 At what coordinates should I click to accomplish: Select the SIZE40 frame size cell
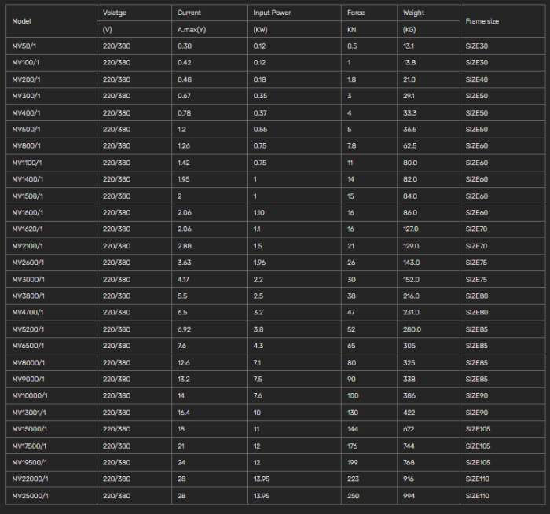coord(476,79)
